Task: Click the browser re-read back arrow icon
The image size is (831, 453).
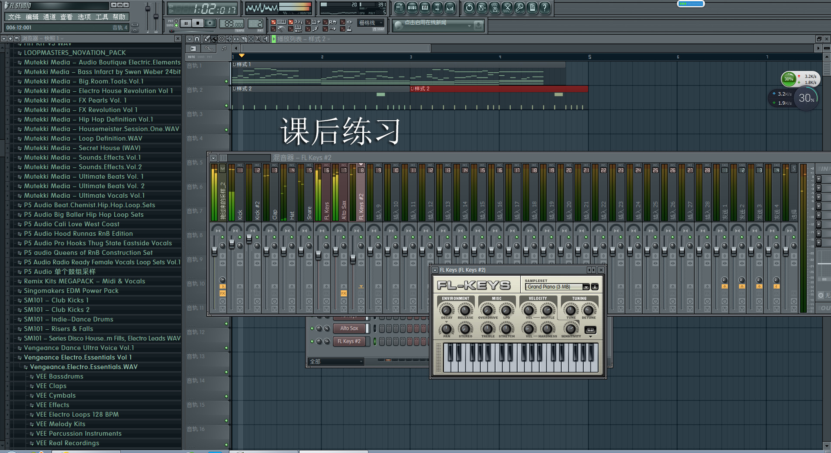Action: coord(17,39)
